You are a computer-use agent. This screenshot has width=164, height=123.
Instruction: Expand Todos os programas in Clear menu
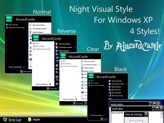click(70, 99)
